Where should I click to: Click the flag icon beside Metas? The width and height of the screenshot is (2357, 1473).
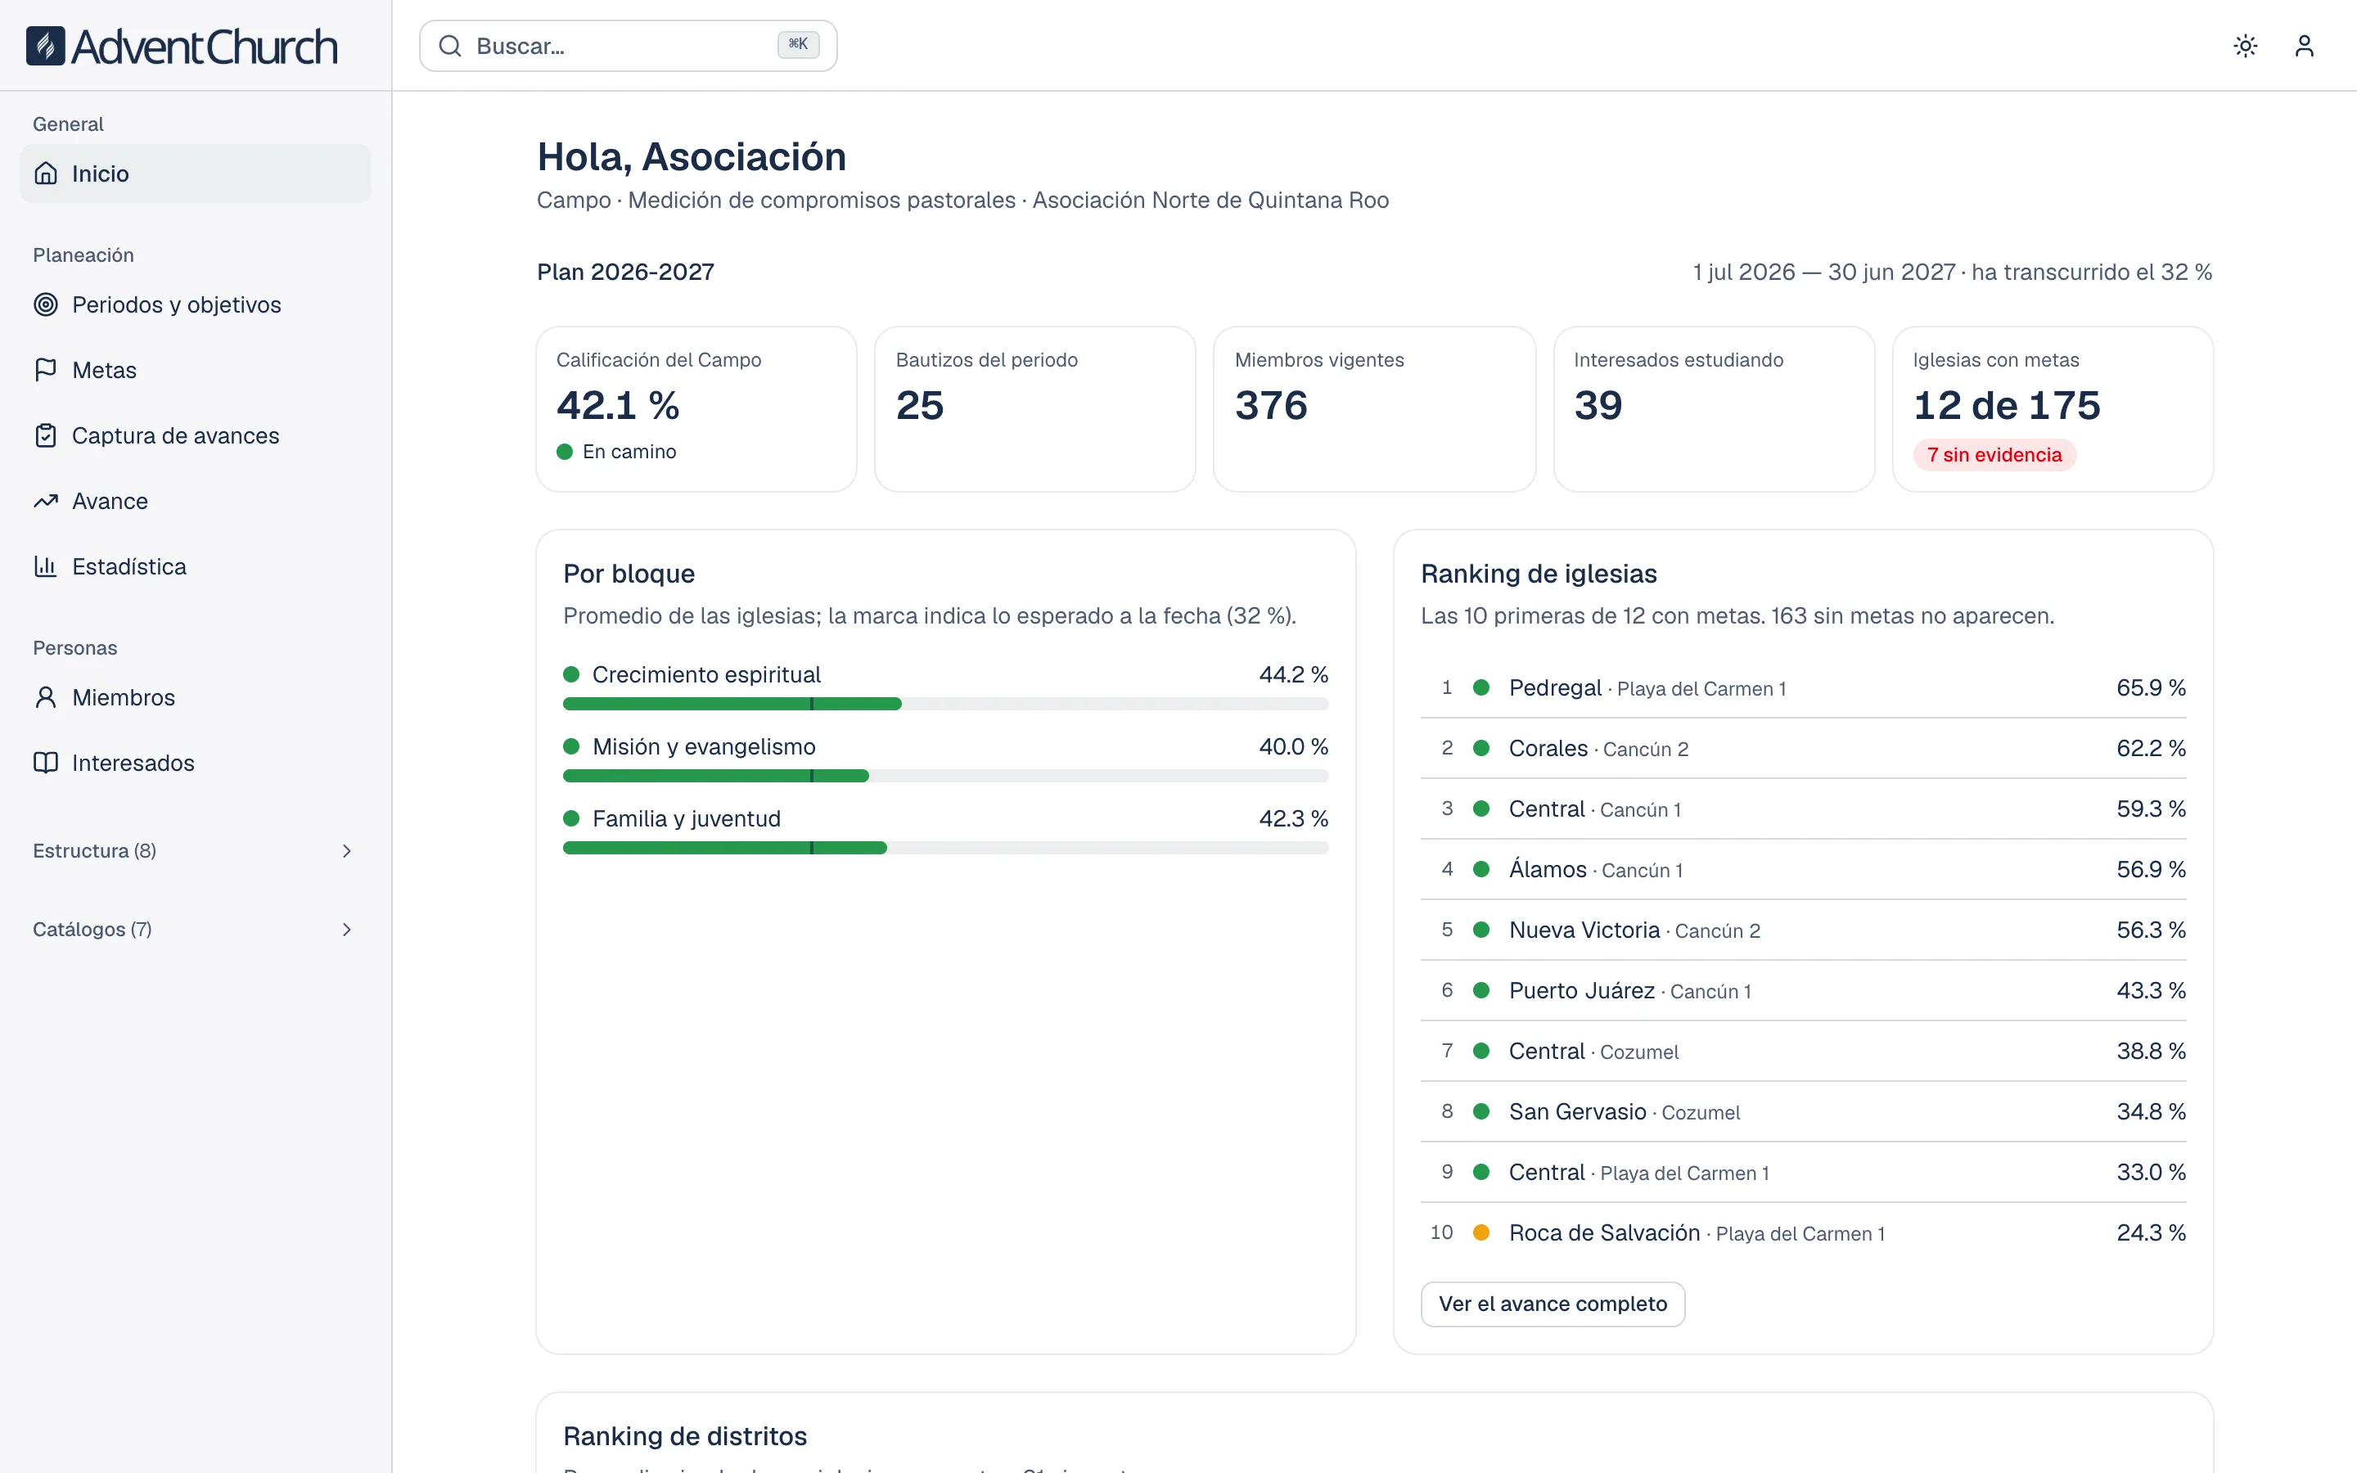(46, 369)
